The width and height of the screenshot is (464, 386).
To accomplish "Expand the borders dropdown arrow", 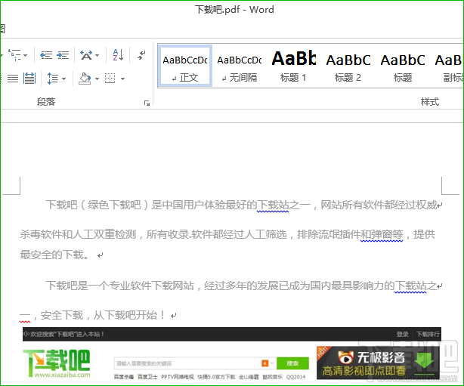I will 122,79.
